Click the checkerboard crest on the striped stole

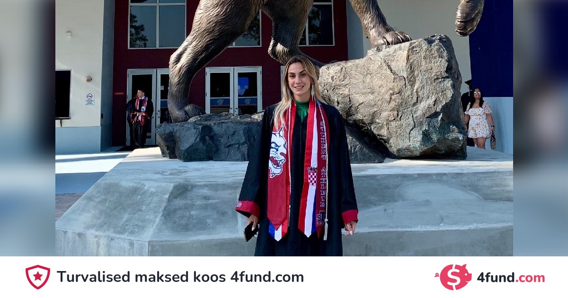(312, 176)
